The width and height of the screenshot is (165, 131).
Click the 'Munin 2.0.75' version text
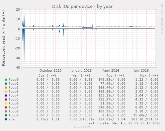(x=82, y=127)
